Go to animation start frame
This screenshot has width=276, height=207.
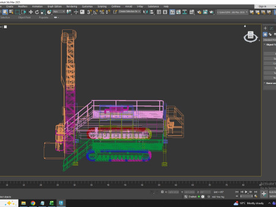click(x=237, y=191)
